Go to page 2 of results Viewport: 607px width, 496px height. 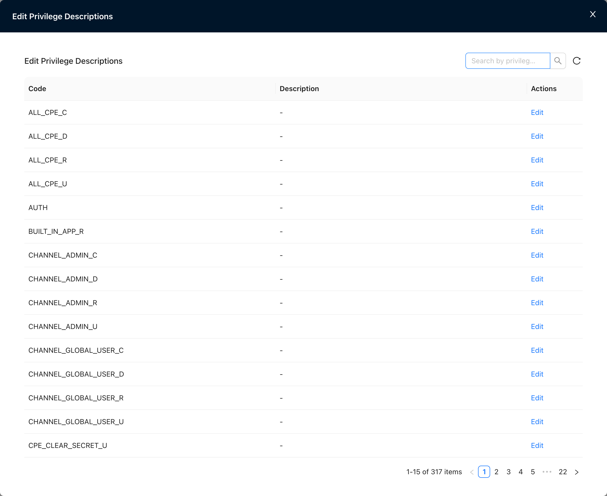pos(496,472)
